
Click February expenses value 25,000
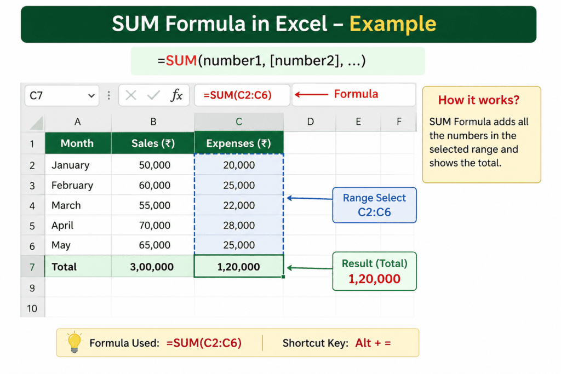239,185
